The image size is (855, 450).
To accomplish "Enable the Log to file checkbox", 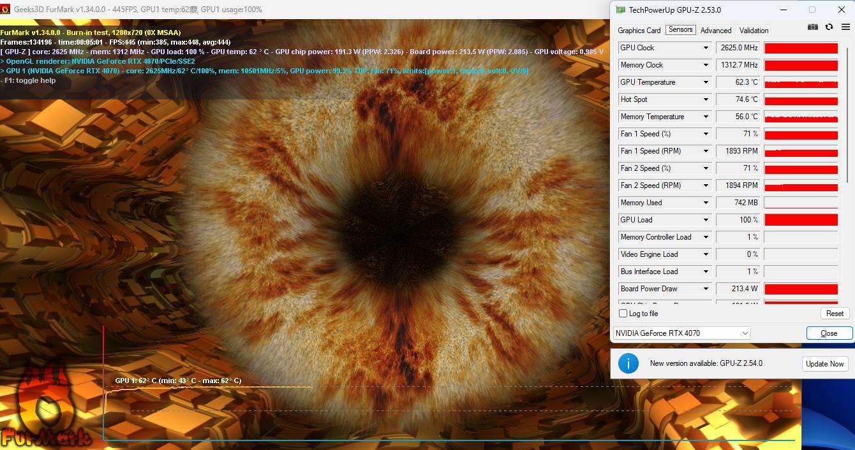I will (x=623, y=314).
